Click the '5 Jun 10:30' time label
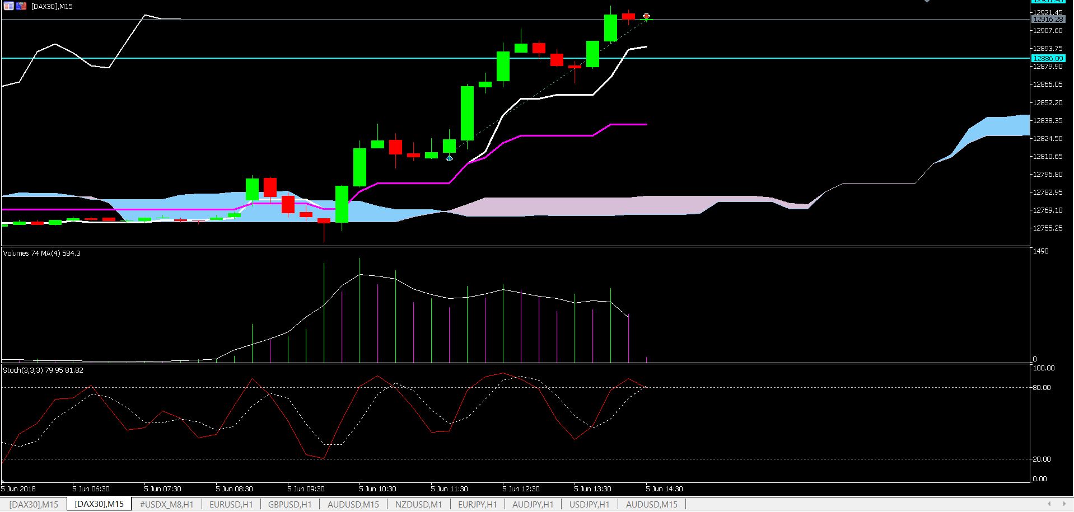The image size is (1074, 512). (377, 489)
